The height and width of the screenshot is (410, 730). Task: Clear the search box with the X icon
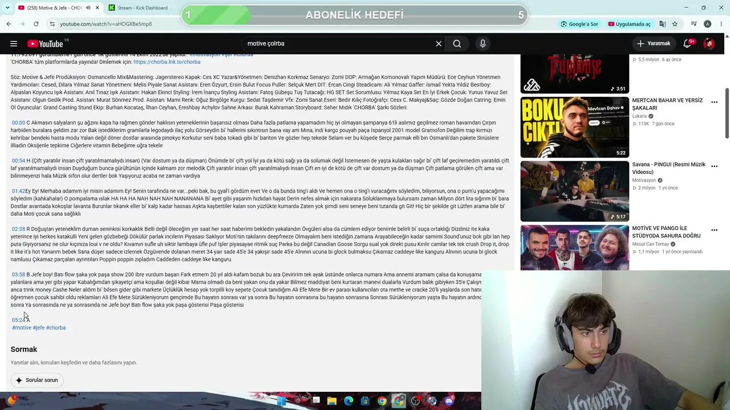pyautogui.click(x=439, y=44)
